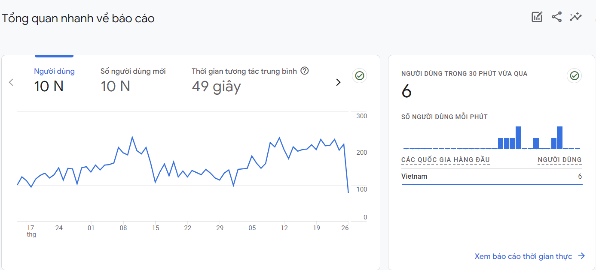596x270 pixels.
Task: Click the realtime user count 6
Action: (407, 92)
